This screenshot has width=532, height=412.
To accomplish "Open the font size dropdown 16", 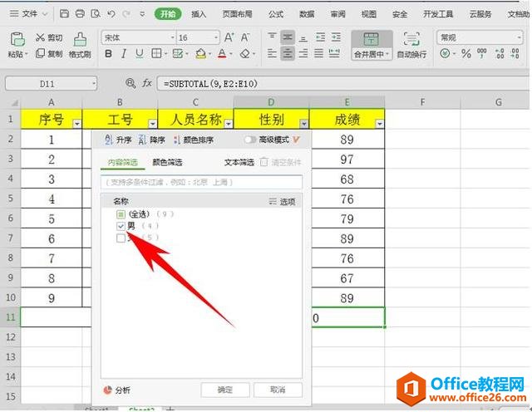I will 216,37.
